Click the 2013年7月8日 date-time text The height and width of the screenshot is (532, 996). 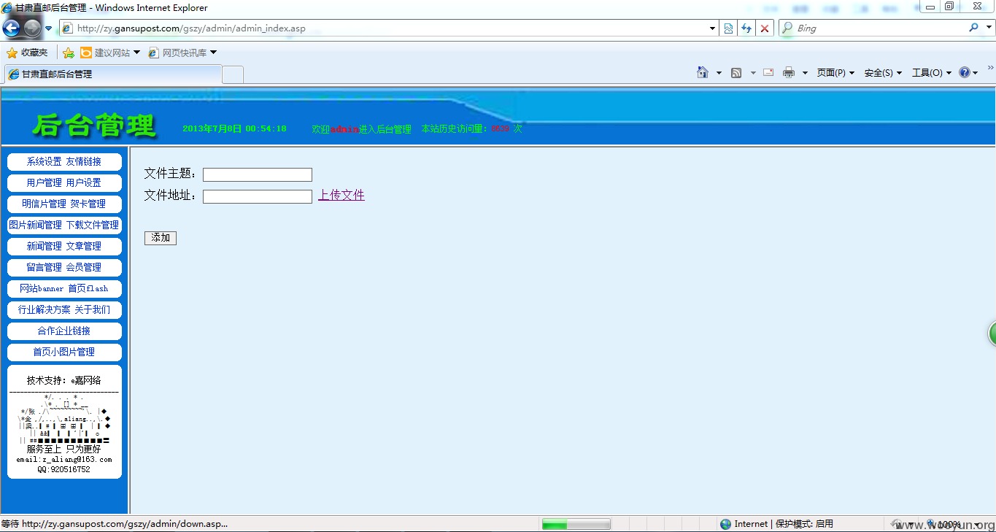[x=234, y=129]
